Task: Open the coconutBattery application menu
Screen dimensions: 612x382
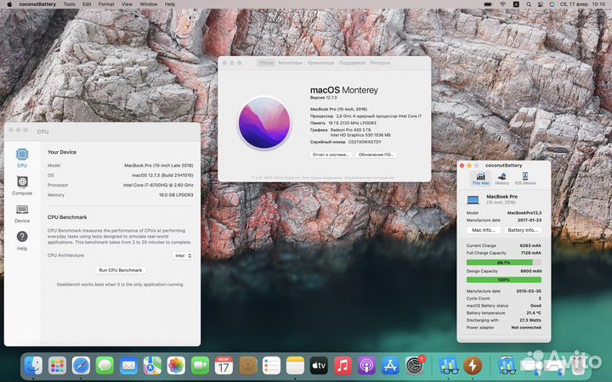Action: coord(37,4)
